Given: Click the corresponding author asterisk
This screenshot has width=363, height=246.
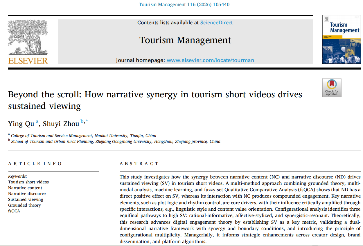Looking at the screenshot, I should (86, 121).
